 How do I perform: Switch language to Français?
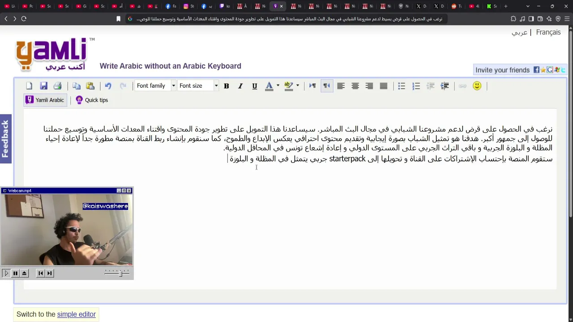click(548, 32)
